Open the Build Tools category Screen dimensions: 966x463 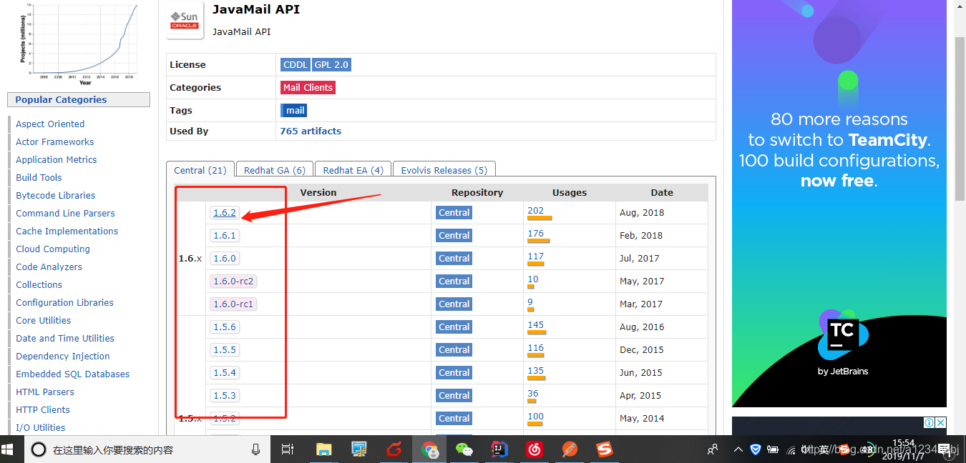click(39, 177)
